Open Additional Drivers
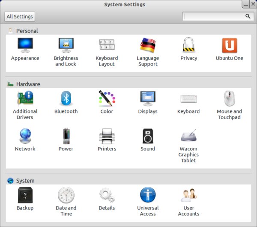257x227 pixels. tap(25, 105)
